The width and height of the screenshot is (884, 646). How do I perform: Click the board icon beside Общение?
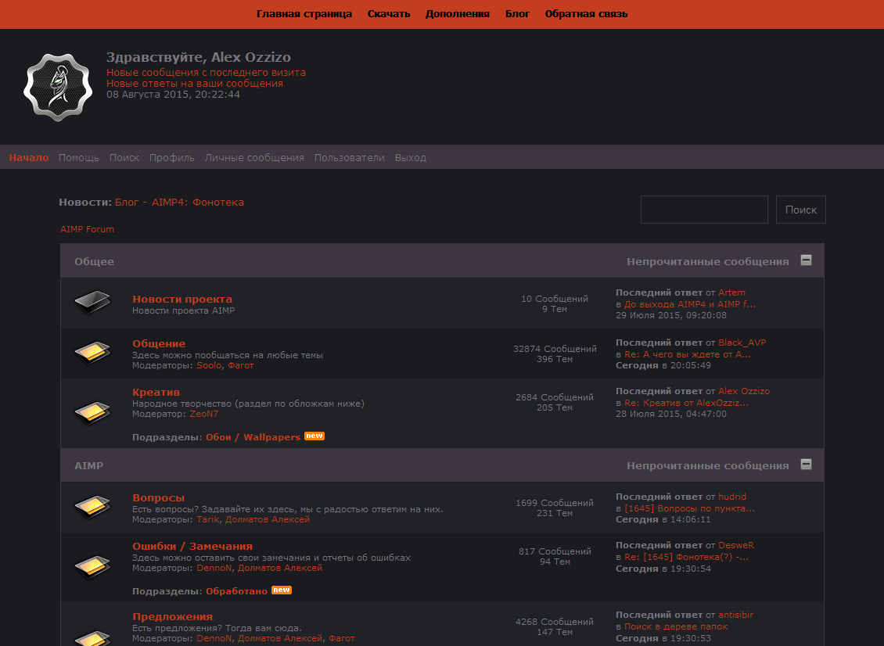coord(92,353)
